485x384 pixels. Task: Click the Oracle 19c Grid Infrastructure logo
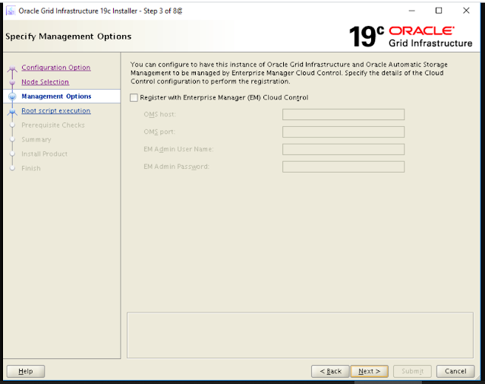411,36
